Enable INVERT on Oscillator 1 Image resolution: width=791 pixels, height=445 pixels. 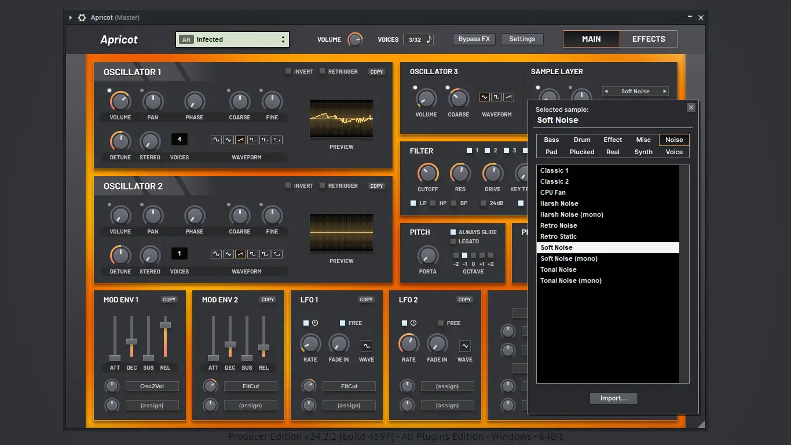point(288,71)
